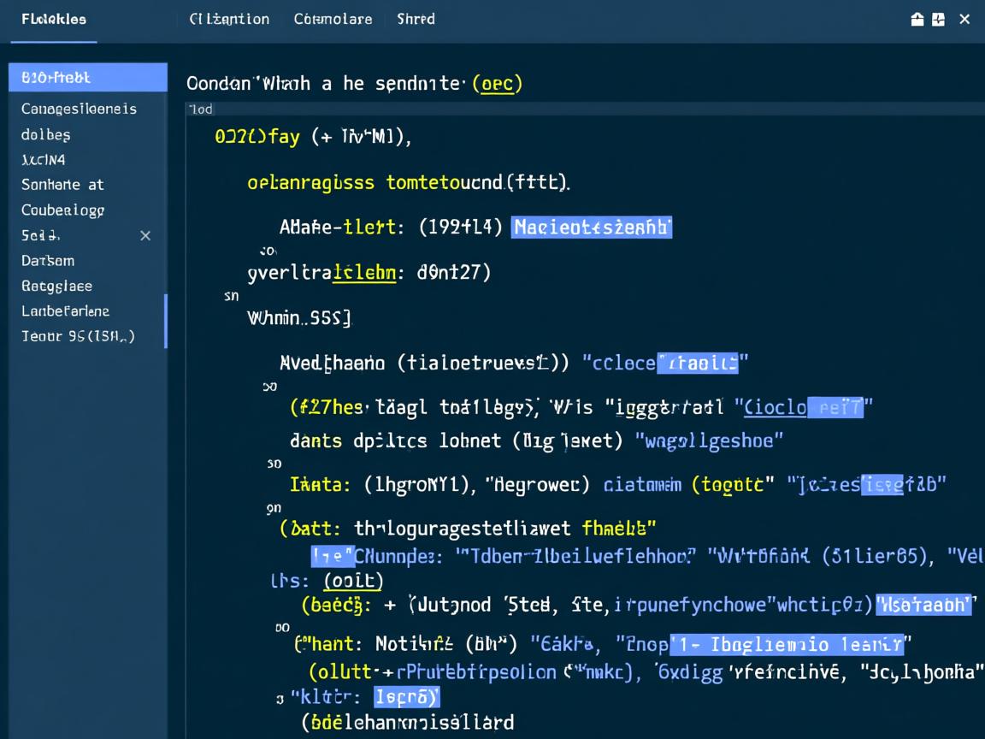
Task: Switch to the Ciliantion tab
Action: [229, 19]
